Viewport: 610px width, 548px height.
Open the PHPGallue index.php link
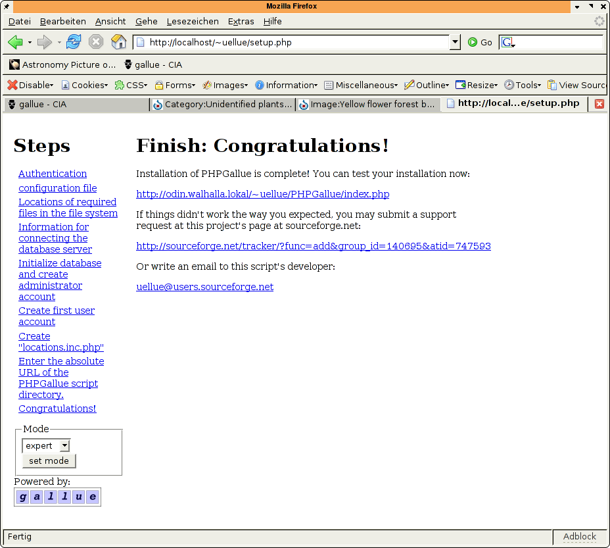click(262, 194)
